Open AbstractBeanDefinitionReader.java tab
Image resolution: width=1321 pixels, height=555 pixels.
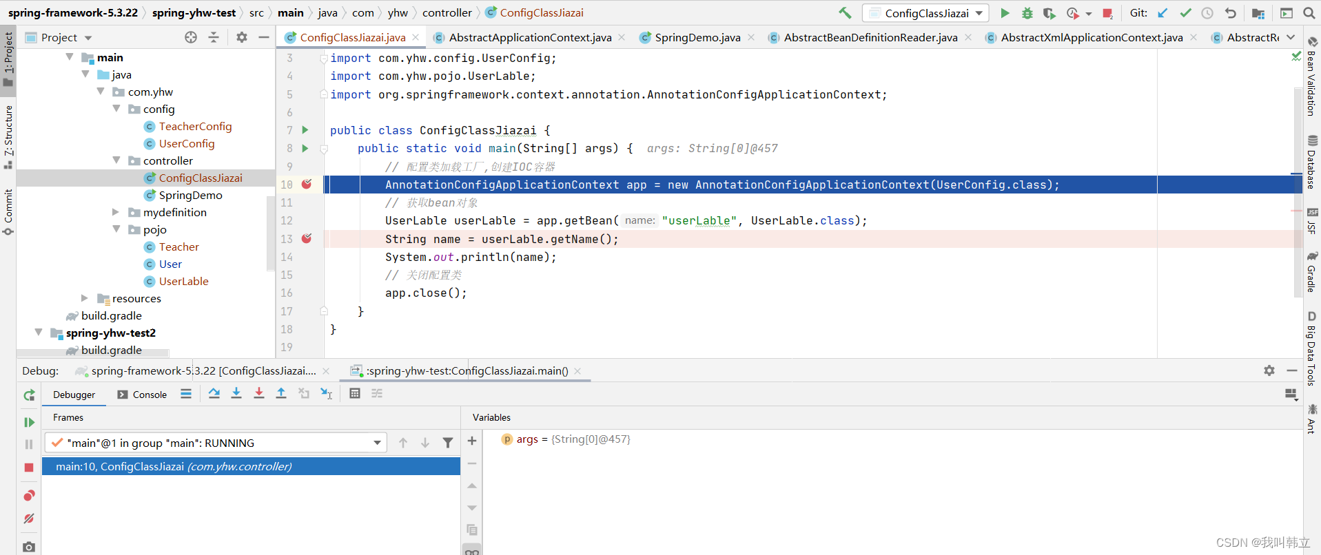click(x=870, y=37)
